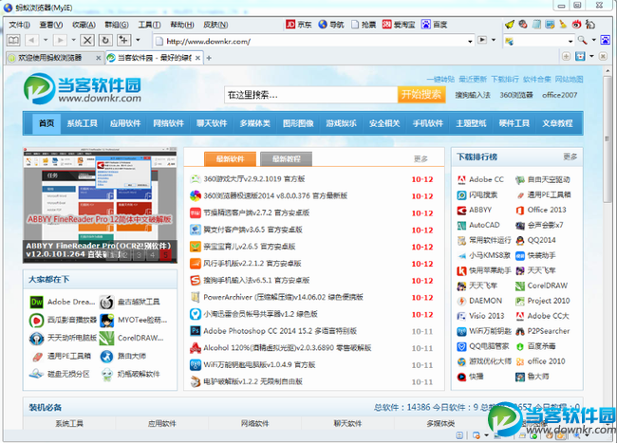
Task: Click the blue window toolbar icon
Action: (x=550, y=25)
